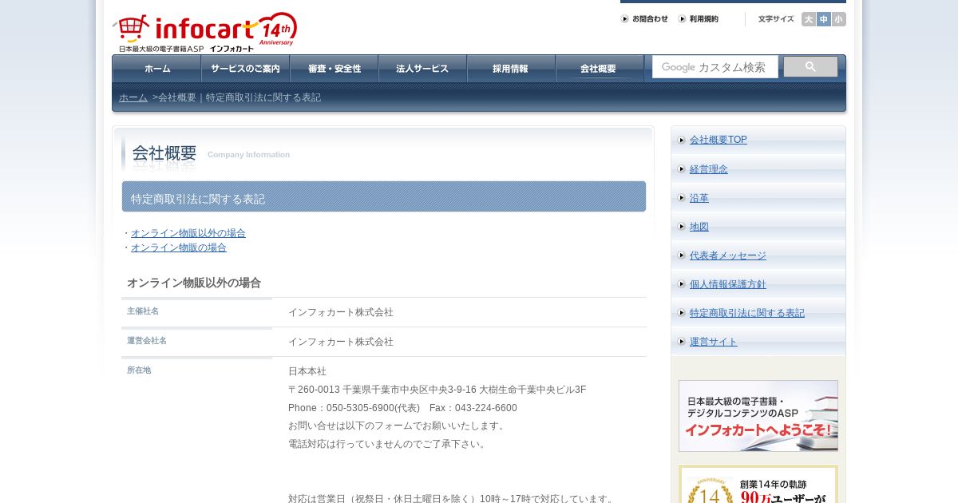
Task: Click the bullet icon beside 沿革
Action: 682,198
